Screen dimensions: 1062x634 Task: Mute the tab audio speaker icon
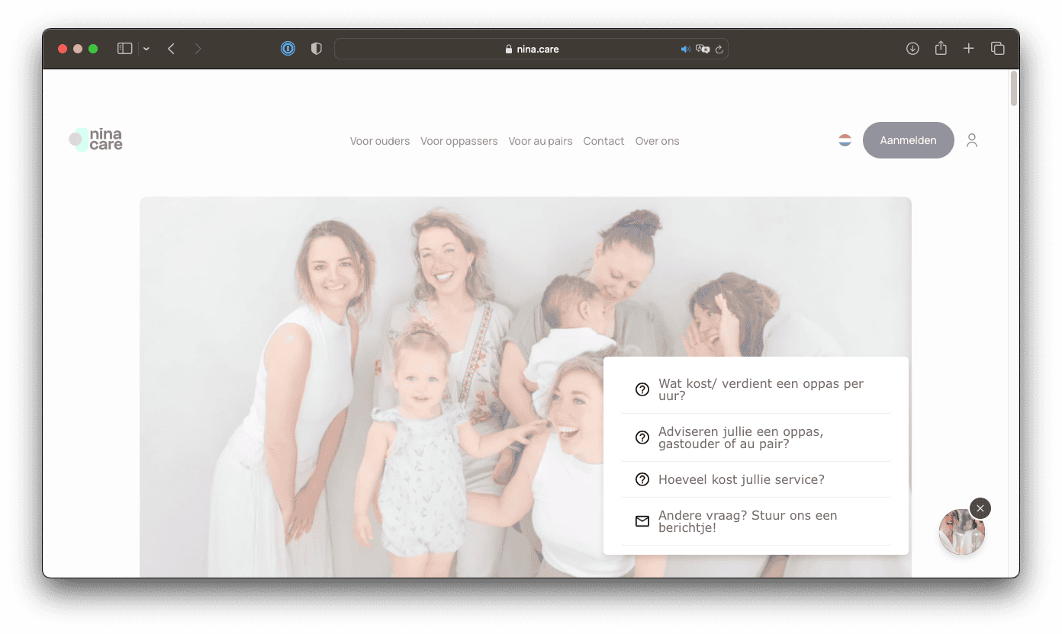tap(685, 49)
